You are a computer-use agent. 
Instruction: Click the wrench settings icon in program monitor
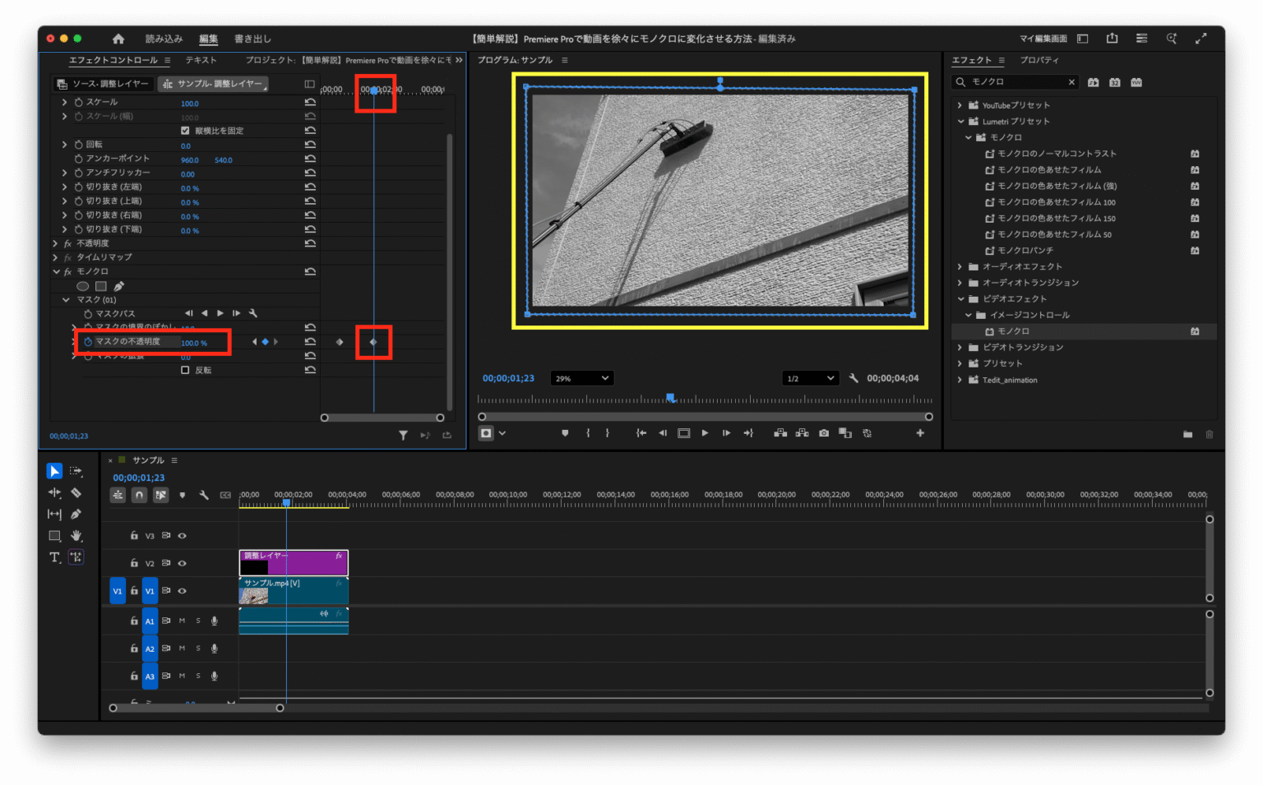click(854, 377)
